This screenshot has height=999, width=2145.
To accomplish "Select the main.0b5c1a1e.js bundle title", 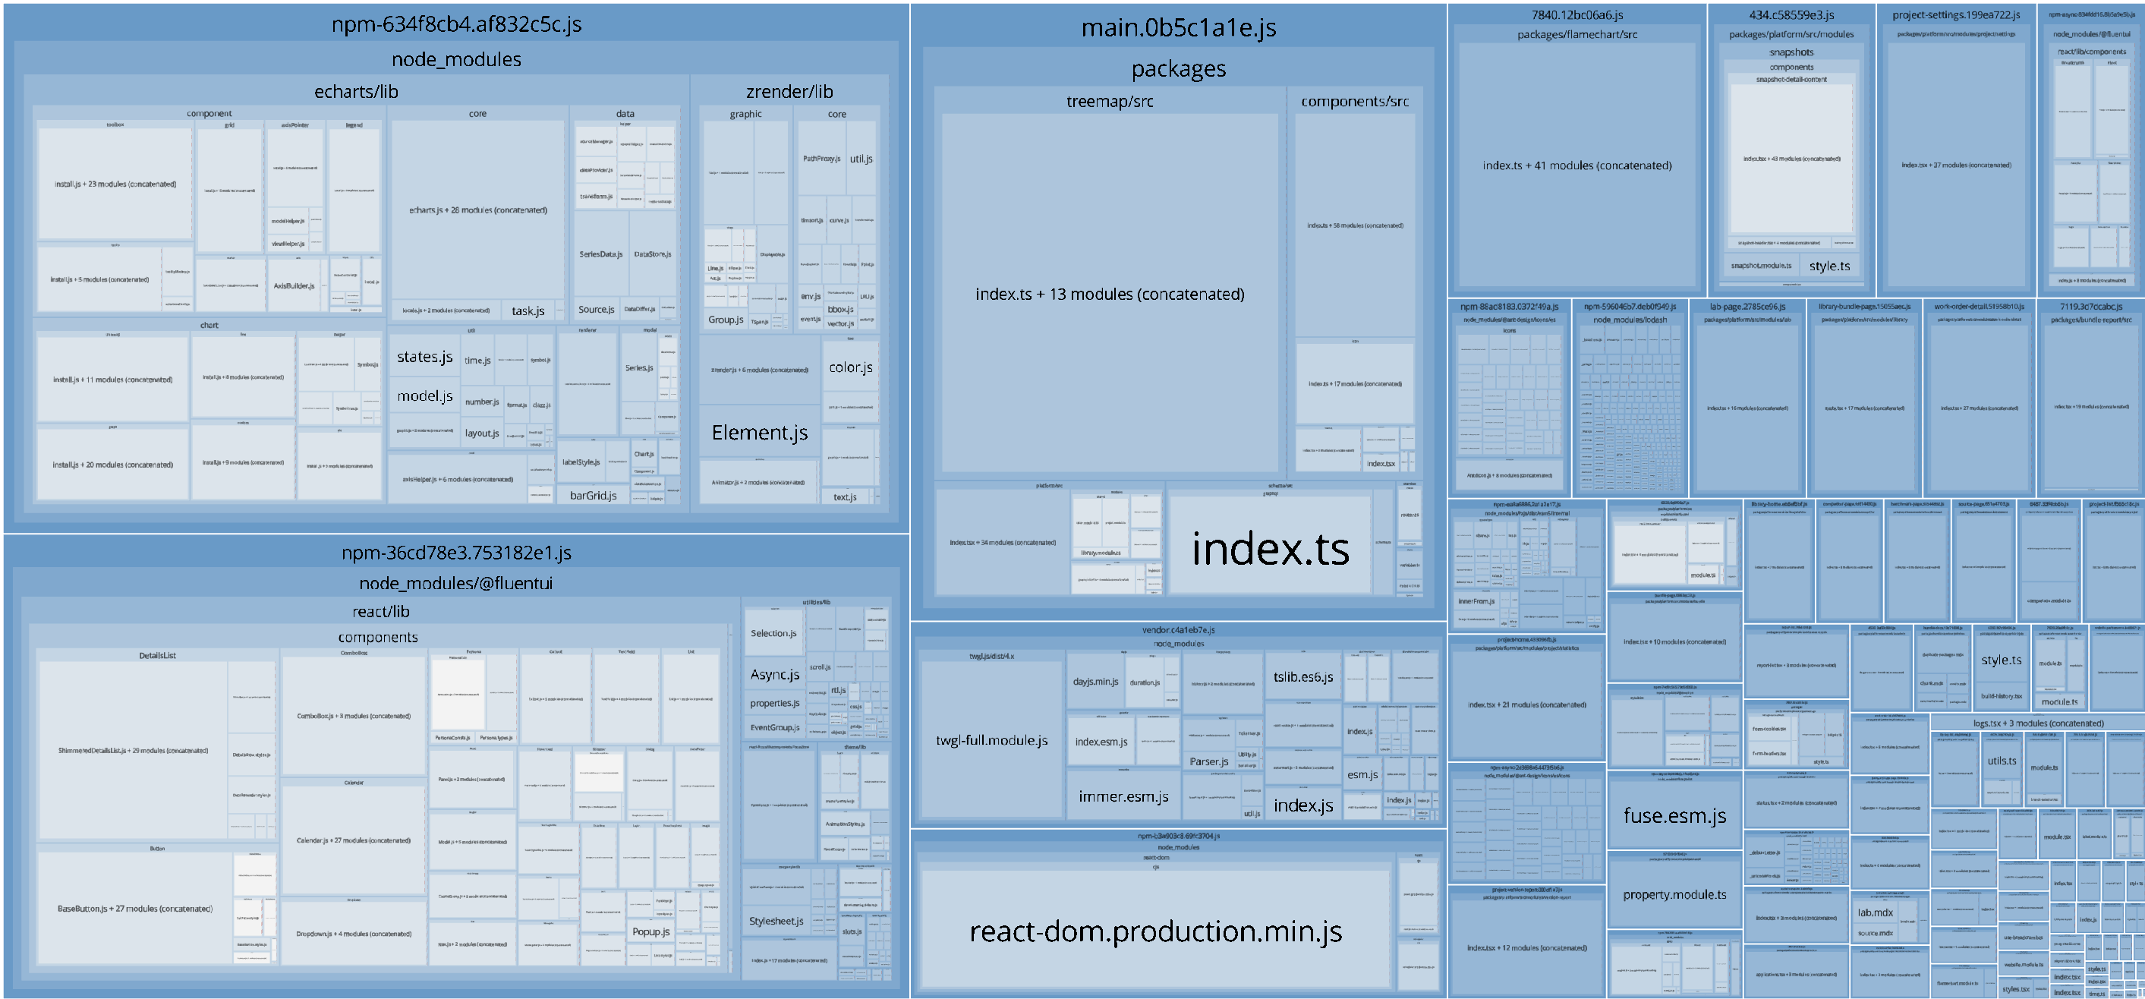I will (x=1178, y=27).
